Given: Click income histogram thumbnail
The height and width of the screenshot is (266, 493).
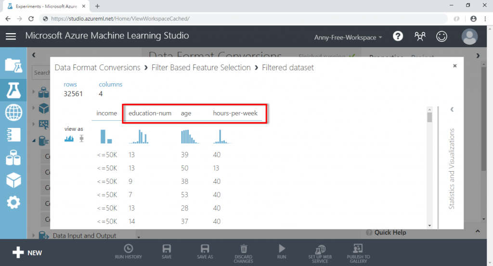Looking at the screenshot, I should pos(106,137).
